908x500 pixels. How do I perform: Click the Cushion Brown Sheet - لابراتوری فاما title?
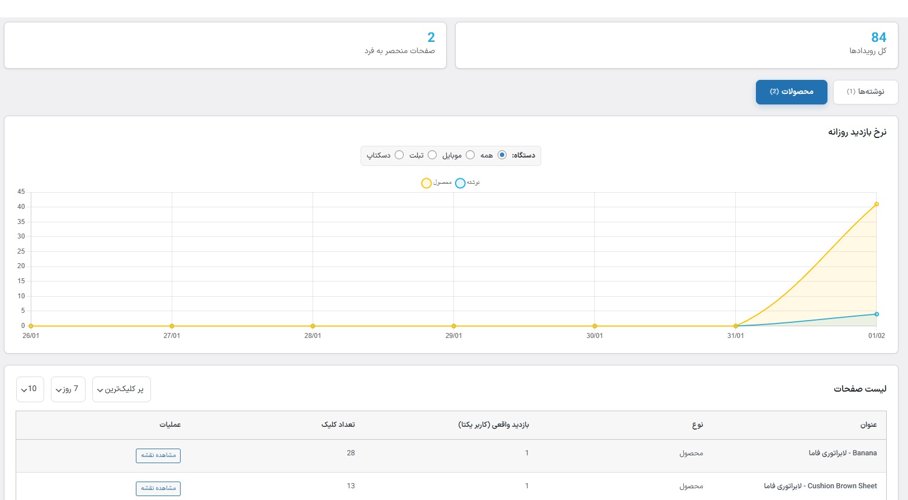coord(820,486)
